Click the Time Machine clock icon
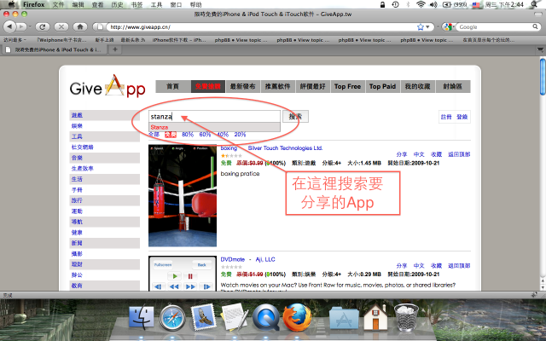Viewport: 546px width, 341px height. click(395, 4)
